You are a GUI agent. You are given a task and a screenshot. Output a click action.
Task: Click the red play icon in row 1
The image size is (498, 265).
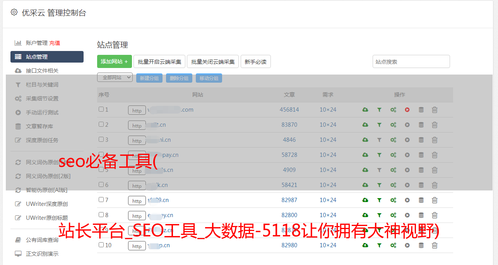[407, 110]
